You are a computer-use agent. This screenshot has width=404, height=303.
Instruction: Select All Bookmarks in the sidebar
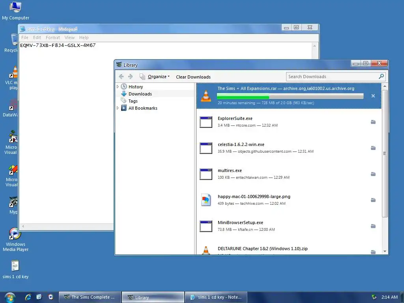tap(143, 108)
